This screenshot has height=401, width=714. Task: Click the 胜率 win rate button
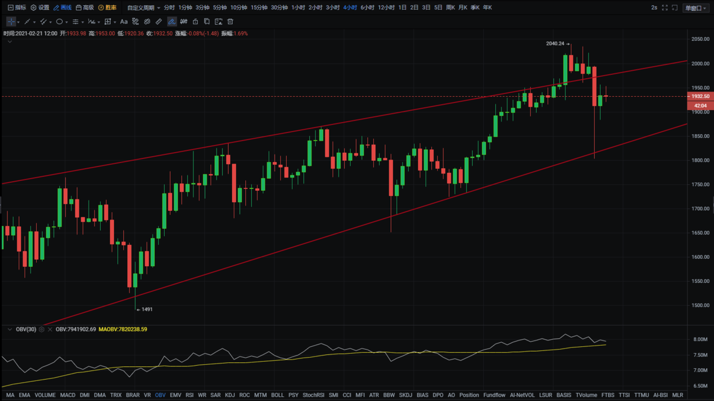pos(107,7)
